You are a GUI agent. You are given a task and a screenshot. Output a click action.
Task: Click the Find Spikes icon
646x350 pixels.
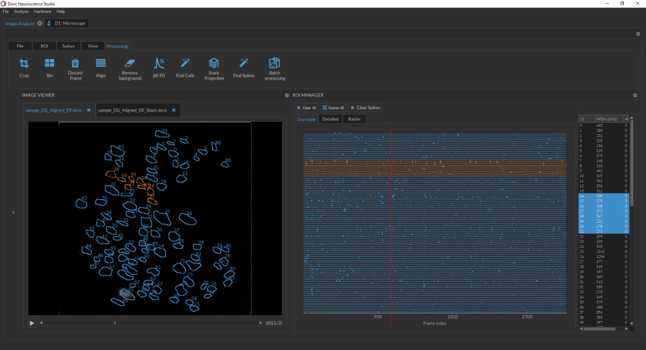tap(244, 64)
